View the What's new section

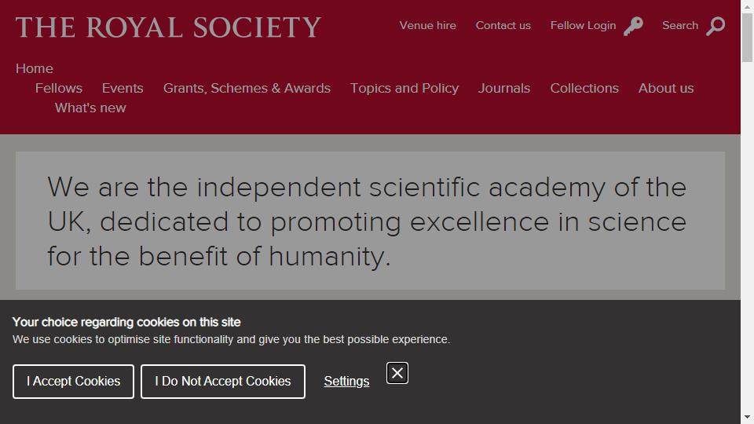pyautogui.click(x=90, y=108)
